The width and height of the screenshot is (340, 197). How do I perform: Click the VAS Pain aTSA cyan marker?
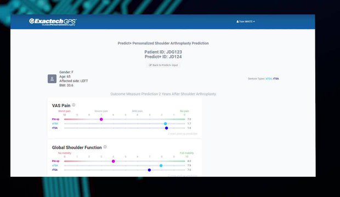coord(166,124)
